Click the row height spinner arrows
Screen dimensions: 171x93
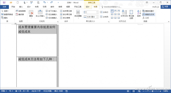97,12
